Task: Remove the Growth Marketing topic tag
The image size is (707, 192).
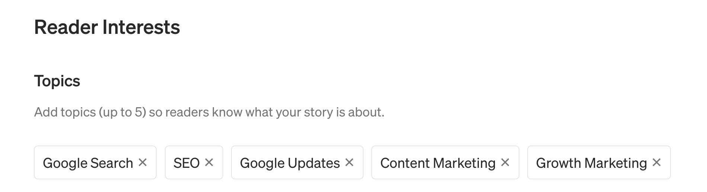Action: coord(656,162)
